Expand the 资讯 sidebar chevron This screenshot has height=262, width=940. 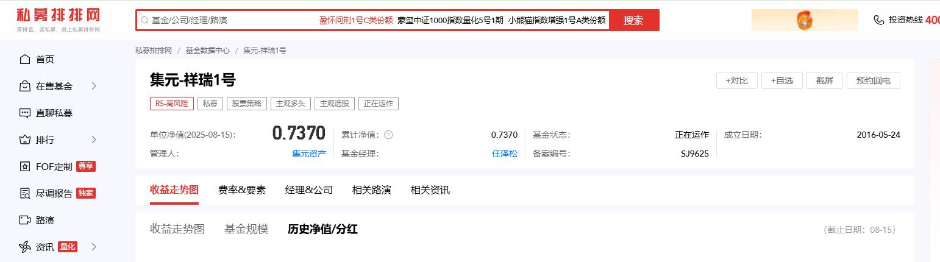(94, 247)
